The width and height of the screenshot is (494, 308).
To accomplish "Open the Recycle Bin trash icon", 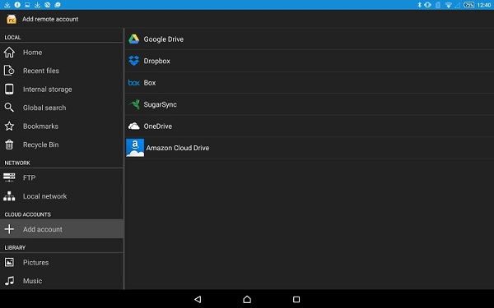I will (9, 145).
